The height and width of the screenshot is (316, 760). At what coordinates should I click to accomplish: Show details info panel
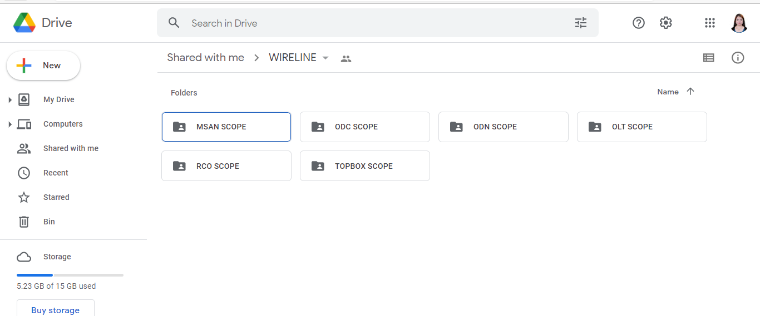click(738, 58)
